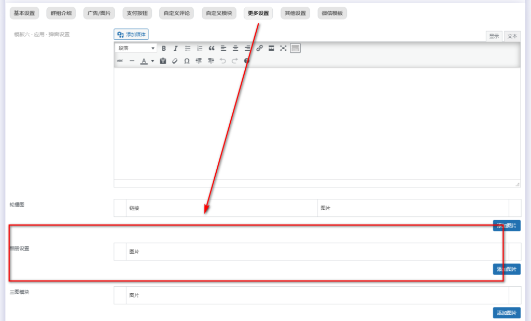The height and width of the screenshot is (321, 531).
Task: Switch editor to 文本 mode
Action: (x=512, y=36)
